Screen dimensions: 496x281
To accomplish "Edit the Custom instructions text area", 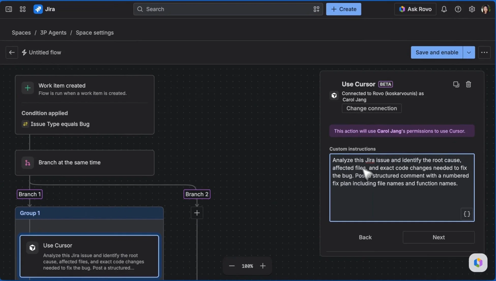I will click(x=402, y=188).
